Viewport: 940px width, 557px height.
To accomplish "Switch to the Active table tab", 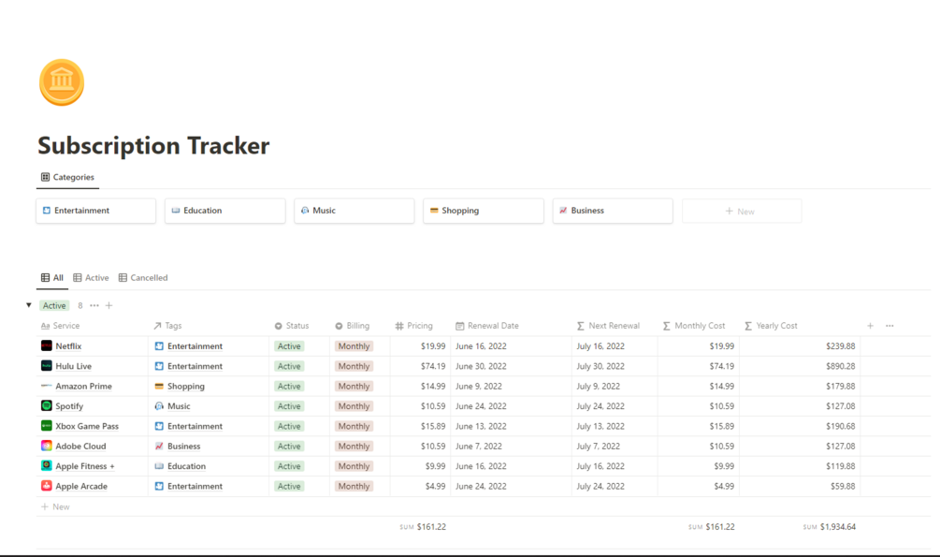I will point(91,278).
